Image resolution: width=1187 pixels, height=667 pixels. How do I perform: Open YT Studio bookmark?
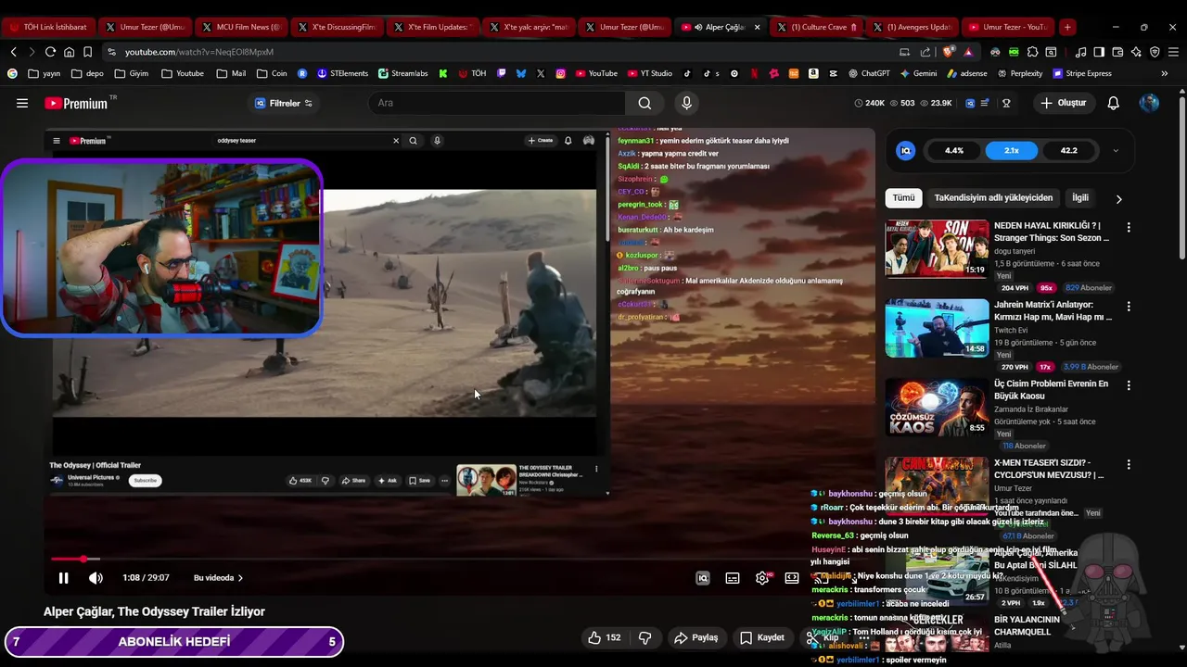click(649, 73)
